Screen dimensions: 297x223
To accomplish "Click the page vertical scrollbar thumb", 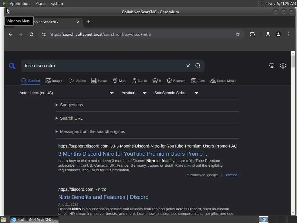I will coord(293,61).
